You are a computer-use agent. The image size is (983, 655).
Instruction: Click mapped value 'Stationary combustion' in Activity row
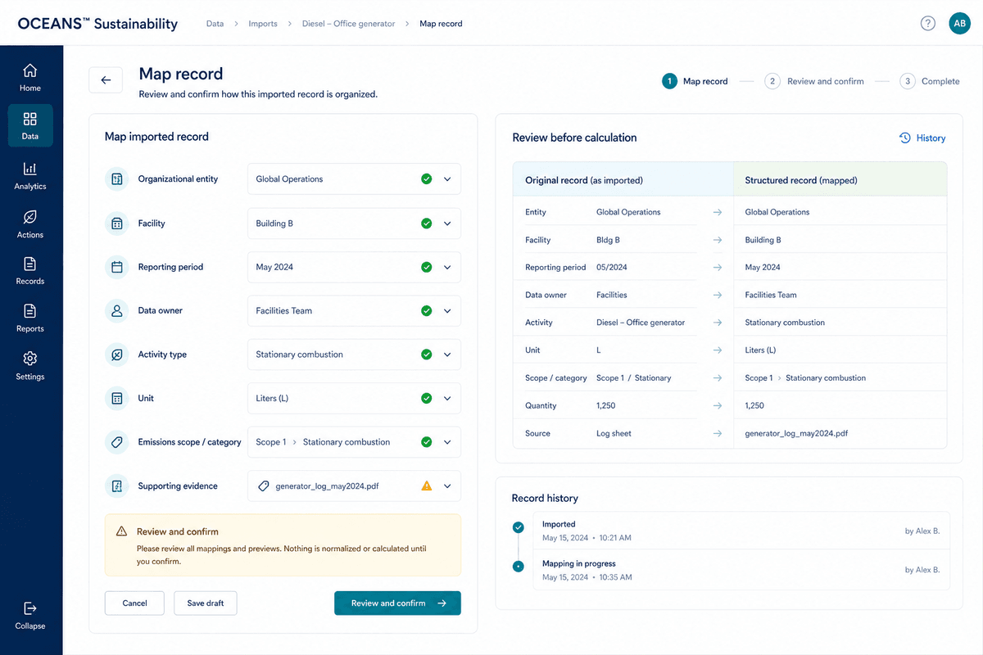[x=785, y=323]
